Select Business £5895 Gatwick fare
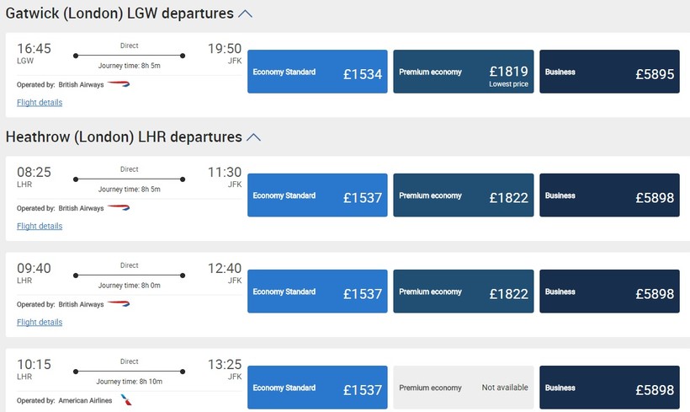The image size is (690, 412). point(609,72)
